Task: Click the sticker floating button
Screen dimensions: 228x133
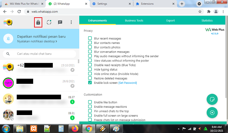Action: (x=212, y=99)
